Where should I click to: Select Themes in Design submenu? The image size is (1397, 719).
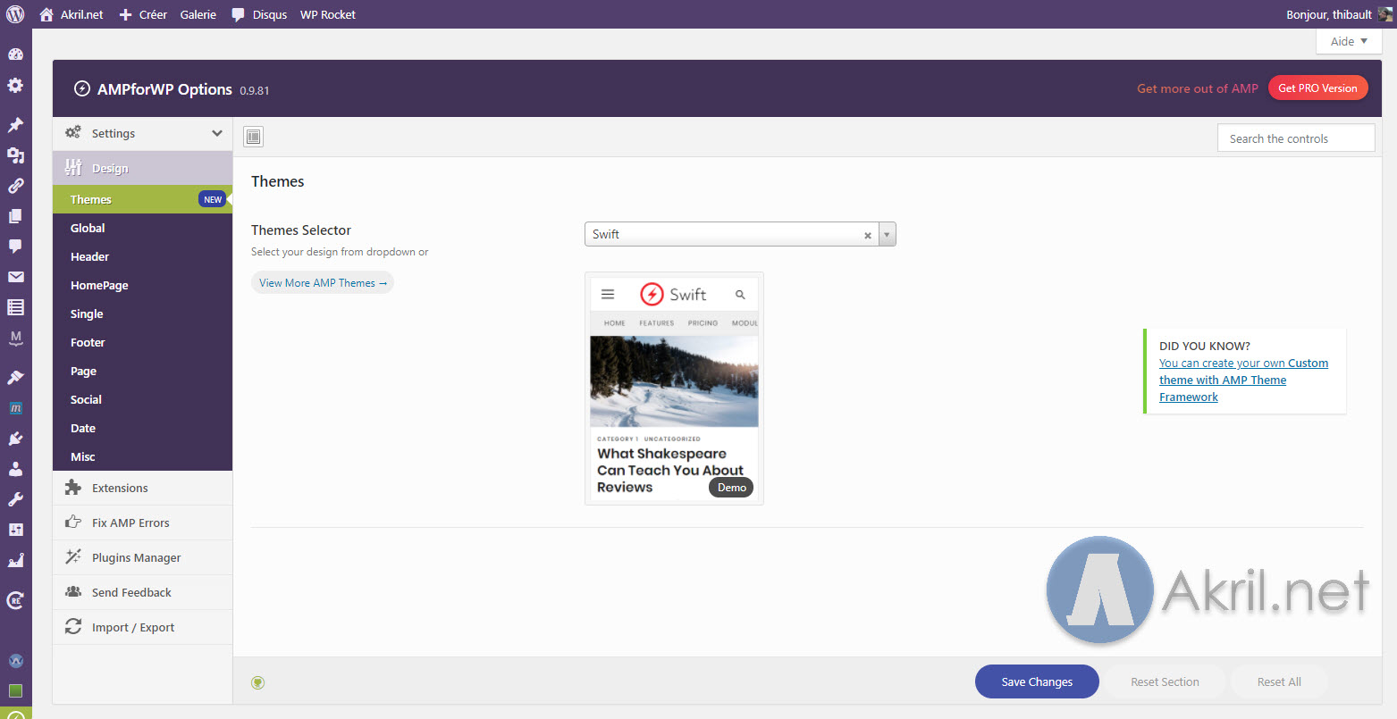(143, 199)
